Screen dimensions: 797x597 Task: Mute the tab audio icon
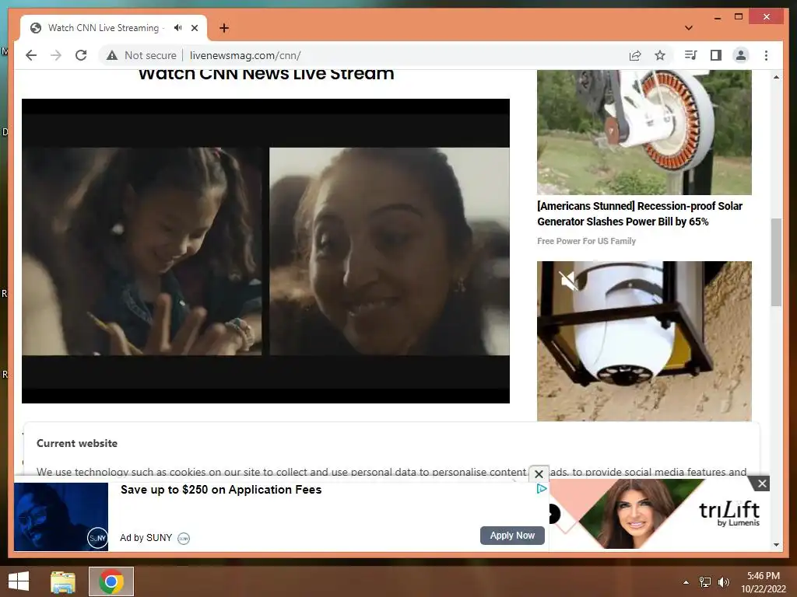[177, 28]
